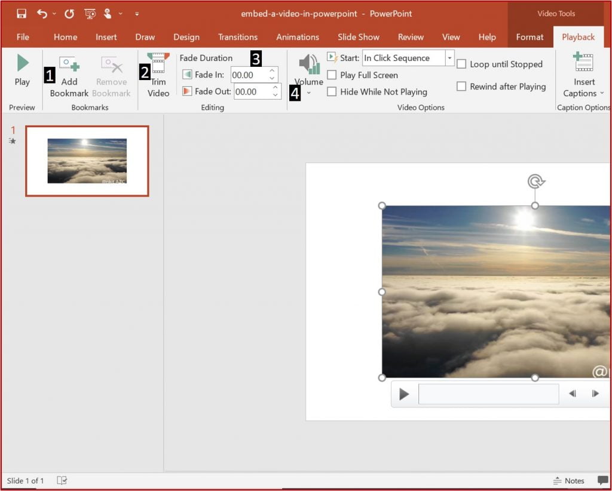Click the Fade In value field
Viewport: 612px width, 491px height.
[x=249, y=75]
